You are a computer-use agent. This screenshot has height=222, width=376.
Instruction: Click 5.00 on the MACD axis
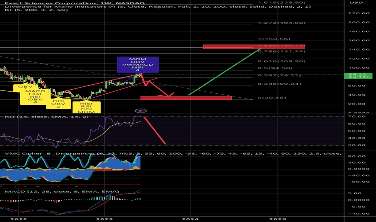coord(355,193)
